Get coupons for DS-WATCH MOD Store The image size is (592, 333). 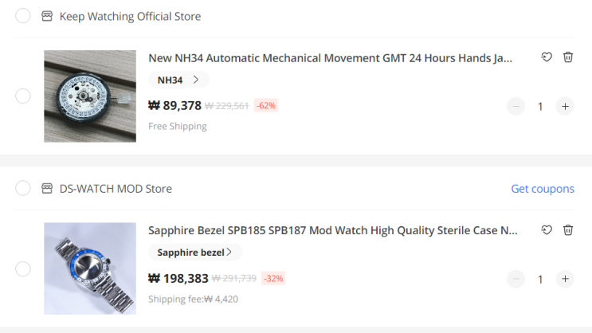coord(542,189)
